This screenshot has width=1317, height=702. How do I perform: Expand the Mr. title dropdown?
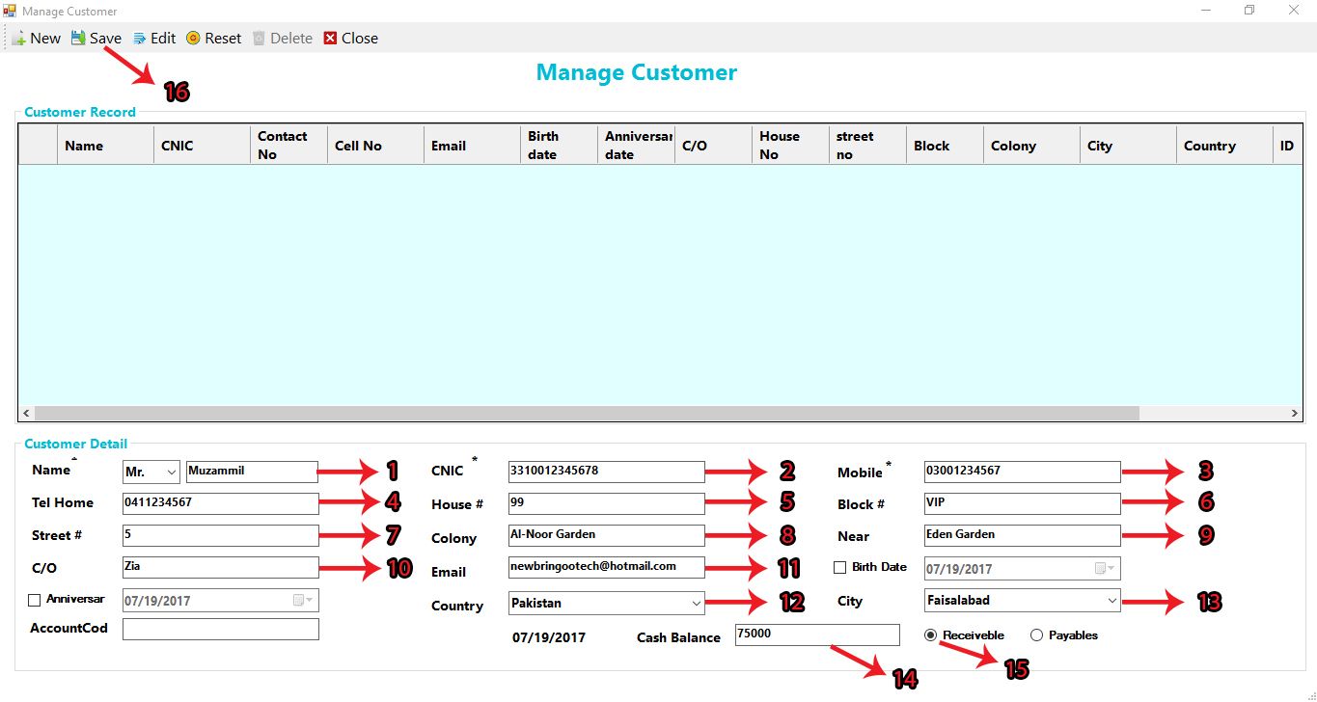coord(171,472)
